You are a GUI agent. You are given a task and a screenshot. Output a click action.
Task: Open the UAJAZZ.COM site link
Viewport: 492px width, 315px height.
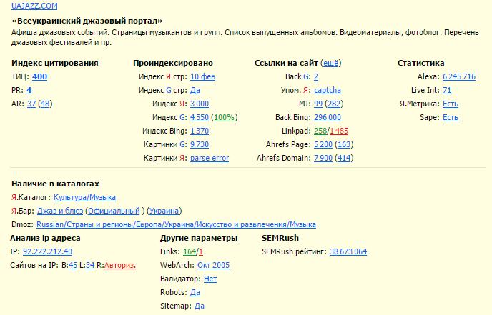point(34,6)
